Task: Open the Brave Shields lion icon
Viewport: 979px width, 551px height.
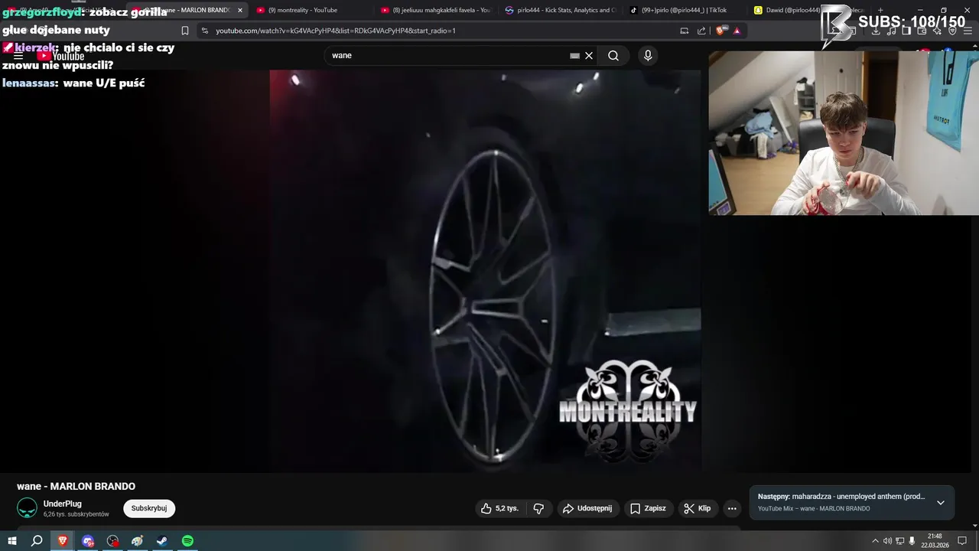Action: 720,31
